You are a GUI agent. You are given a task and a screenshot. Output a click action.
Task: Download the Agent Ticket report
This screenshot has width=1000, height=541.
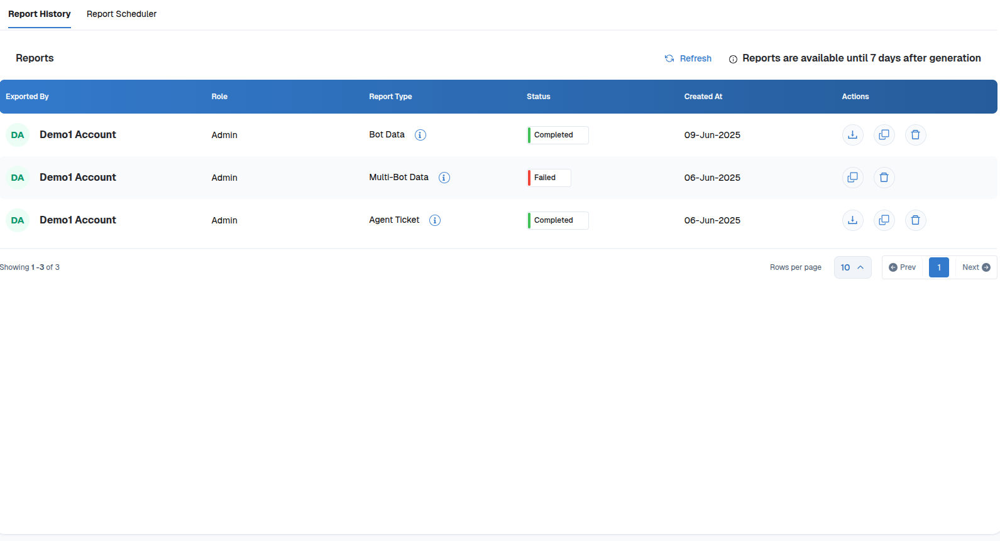[852, 220]
